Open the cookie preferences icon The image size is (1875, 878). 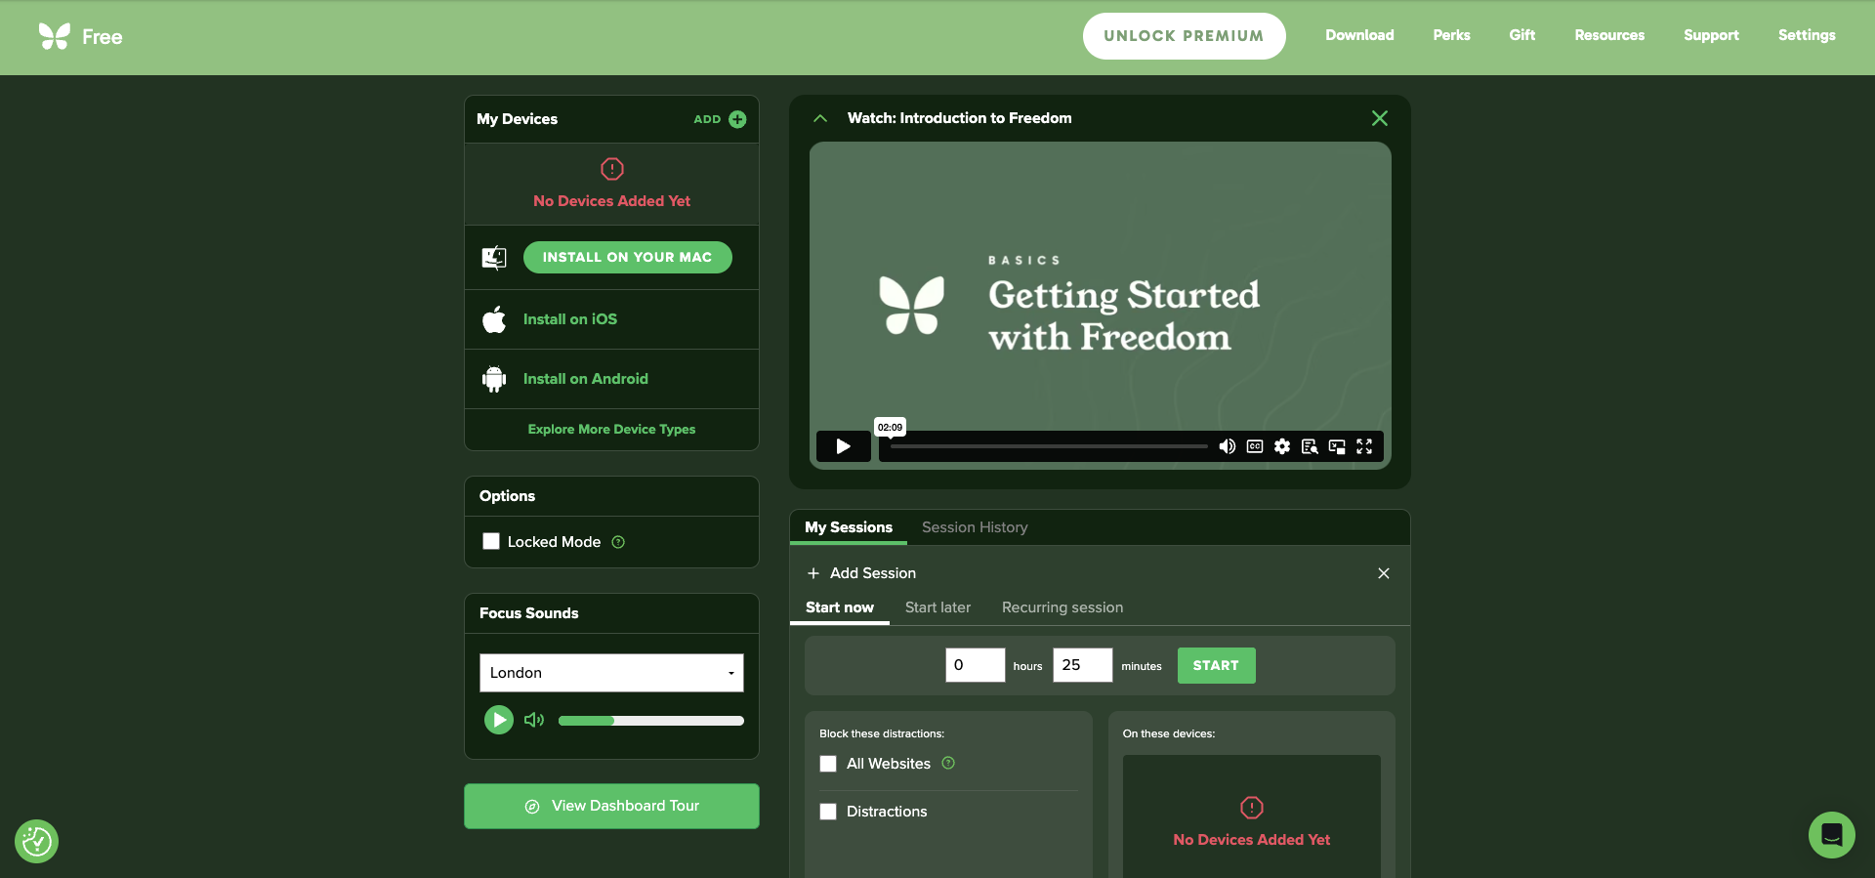tap(37, 841)
